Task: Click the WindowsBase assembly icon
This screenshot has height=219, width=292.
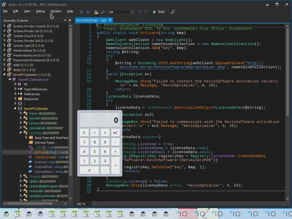Action: click(9, 50)
